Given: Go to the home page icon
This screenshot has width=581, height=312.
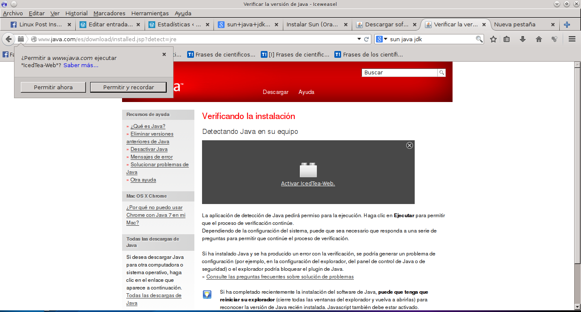Looking at the screenshot, I should click(539, 39).
